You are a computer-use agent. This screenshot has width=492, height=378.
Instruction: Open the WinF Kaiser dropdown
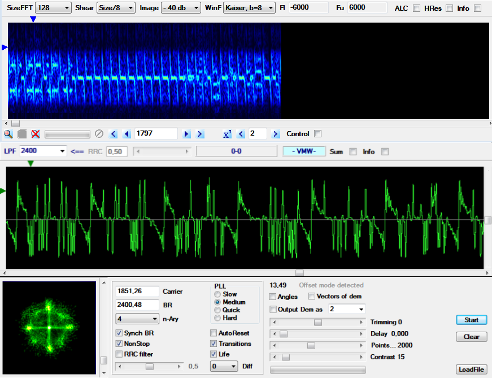[250, 8]
